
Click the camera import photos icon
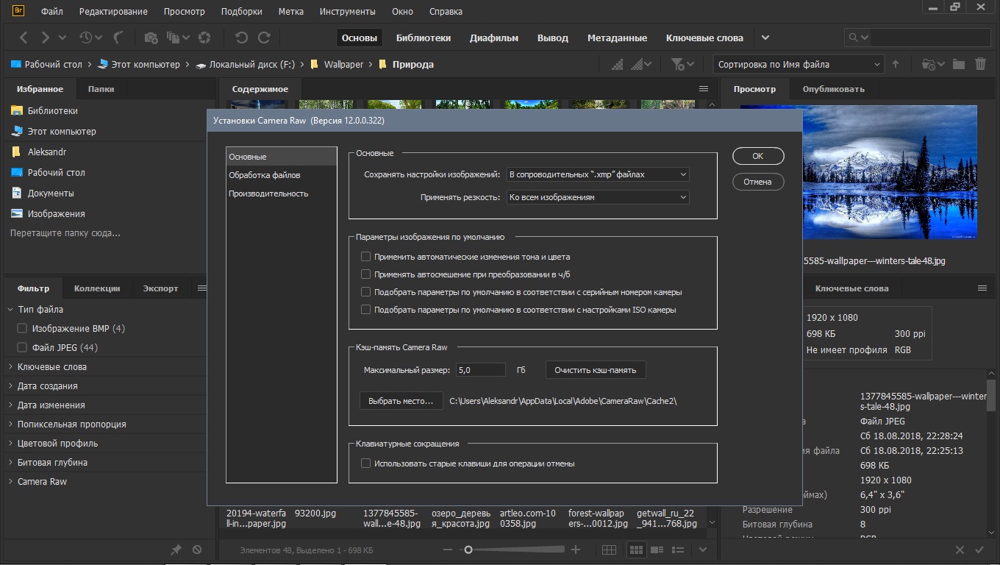pyautogui.click(x=151, y=38)
